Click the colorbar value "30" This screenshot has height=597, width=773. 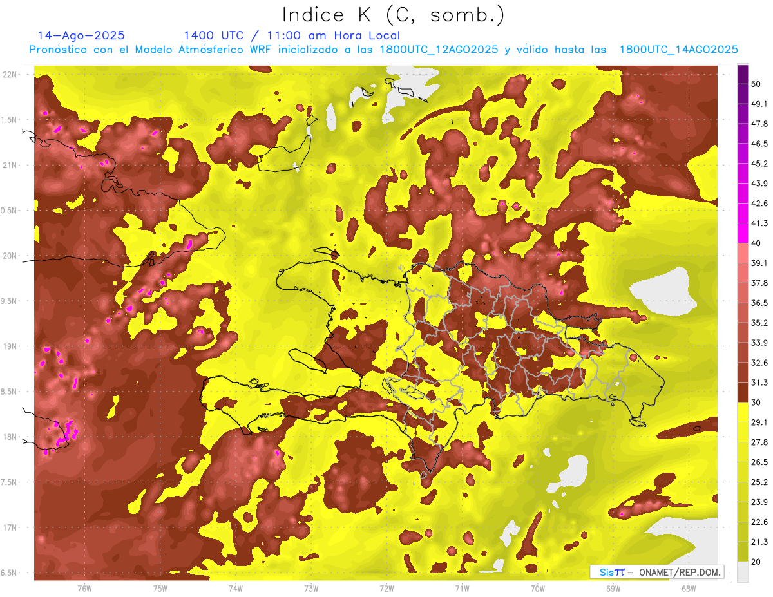point(757,403)
